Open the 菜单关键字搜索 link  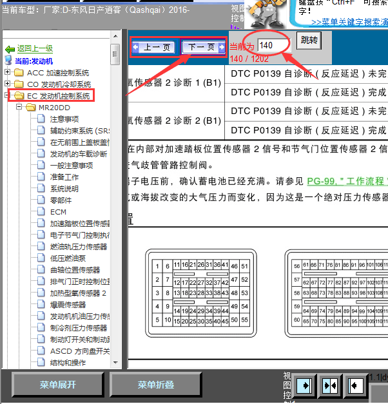tap(349, 23)
